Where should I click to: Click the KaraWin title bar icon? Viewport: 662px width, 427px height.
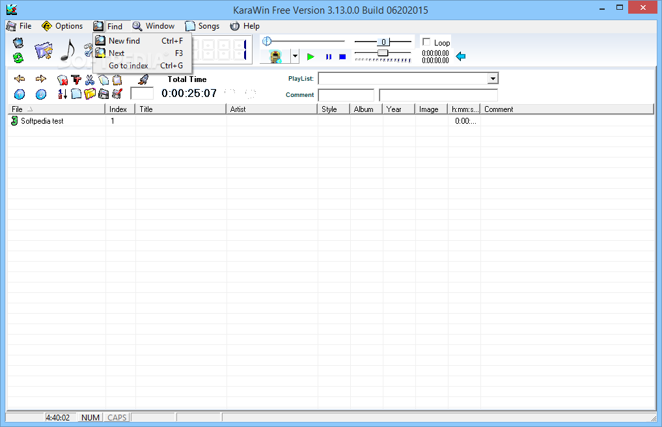coord(12,9)
